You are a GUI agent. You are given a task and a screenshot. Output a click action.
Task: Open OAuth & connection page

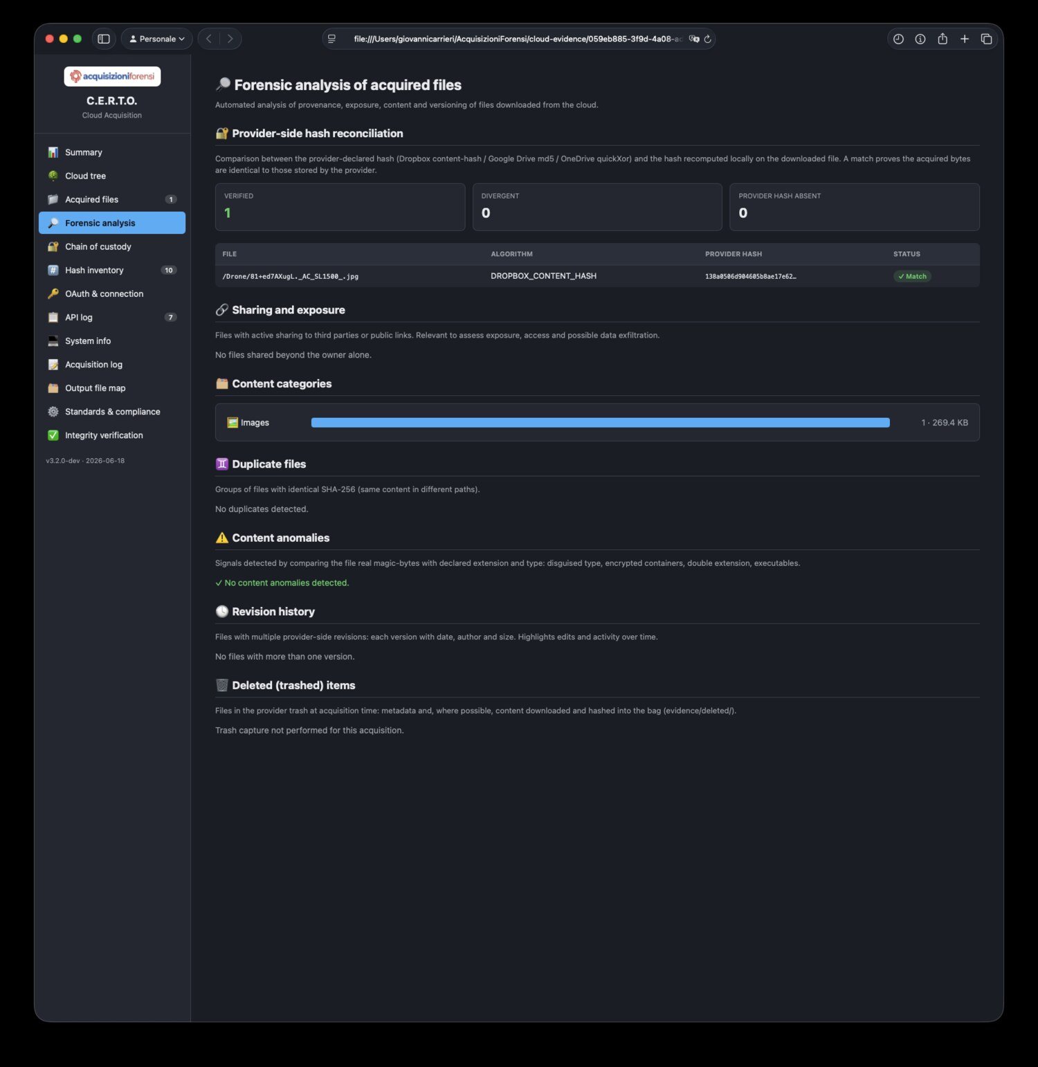coord(112,293)
